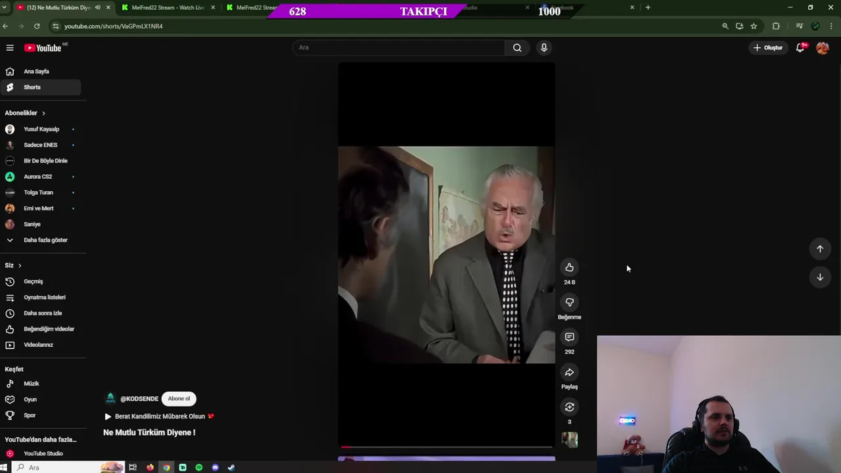Launch Firefox from the taskbar

(150, 467)
